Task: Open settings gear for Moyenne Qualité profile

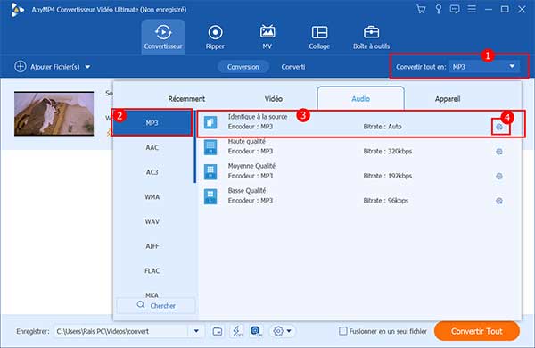Action: [x=499, y=176]
